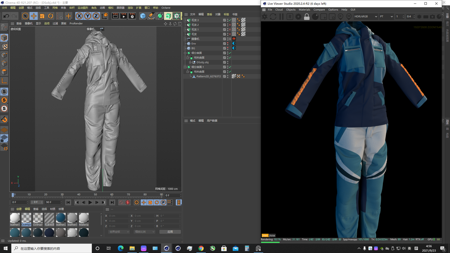Open ProRender viewport menu
450x253 pixels.
76,24
